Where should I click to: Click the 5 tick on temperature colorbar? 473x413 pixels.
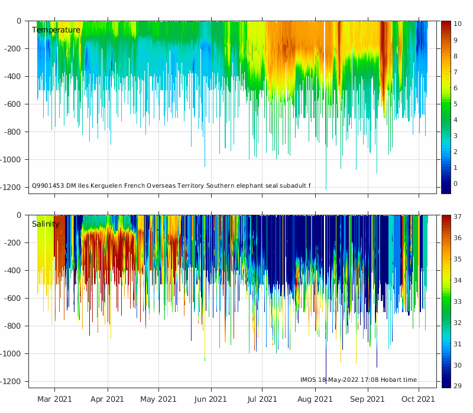[x=455, y=104]
